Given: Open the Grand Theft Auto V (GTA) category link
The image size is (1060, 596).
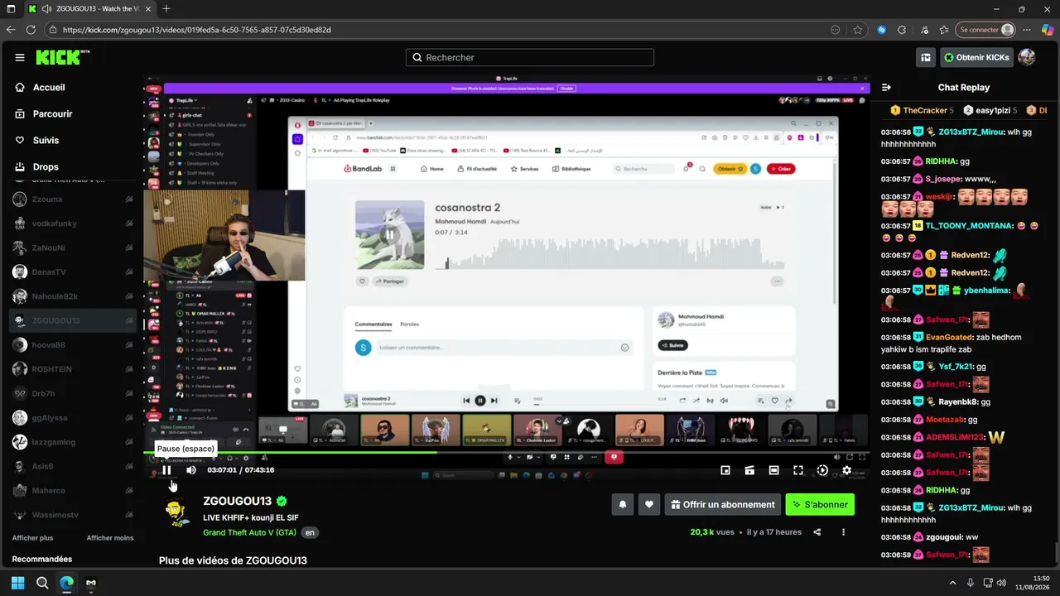Looking at the screenshot, I should pyautogui.click(x=249, y=532).
